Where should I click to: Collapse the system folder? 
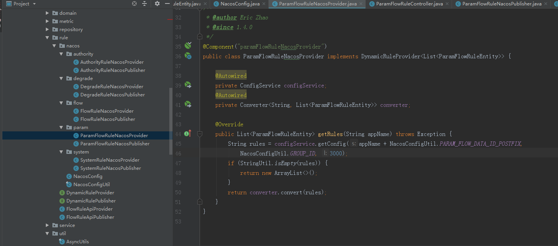(x=61, y=152)
